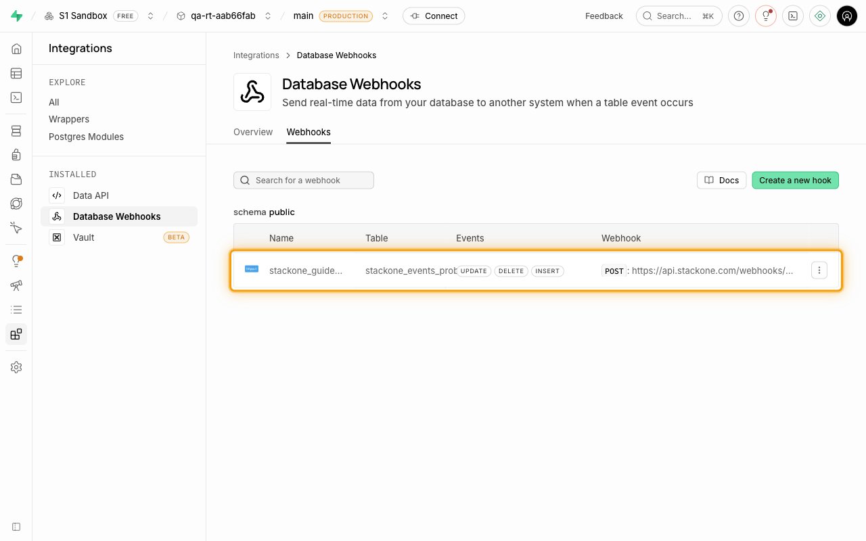The width and height of the screenshot is (866, 541).
Task: Open the Reports telescope sidebar icon
Action: coord(16,285)
